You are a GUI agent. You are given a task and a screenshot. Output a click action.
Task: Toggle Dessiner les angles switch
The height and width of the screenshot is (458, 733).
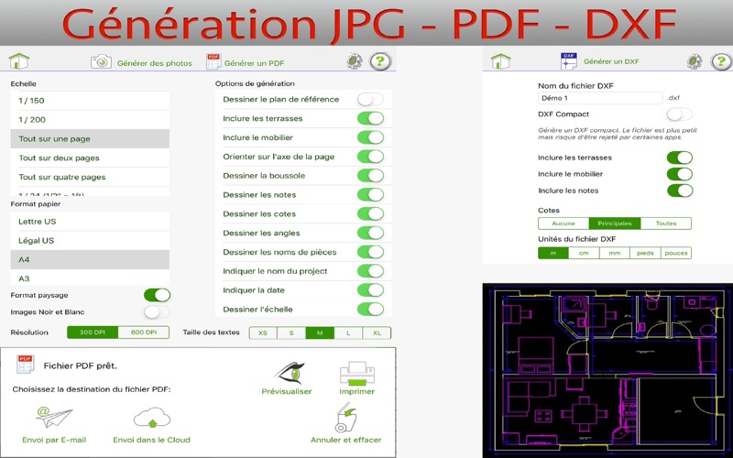pos(370,233)
